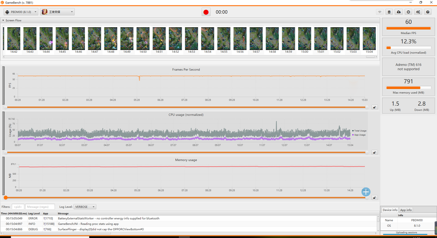Open the app selection dropdown
Screen dimensions: 437x238
(x=57, y=12)
